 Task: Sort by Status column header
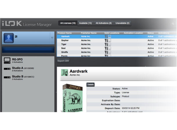pos(151,33)
